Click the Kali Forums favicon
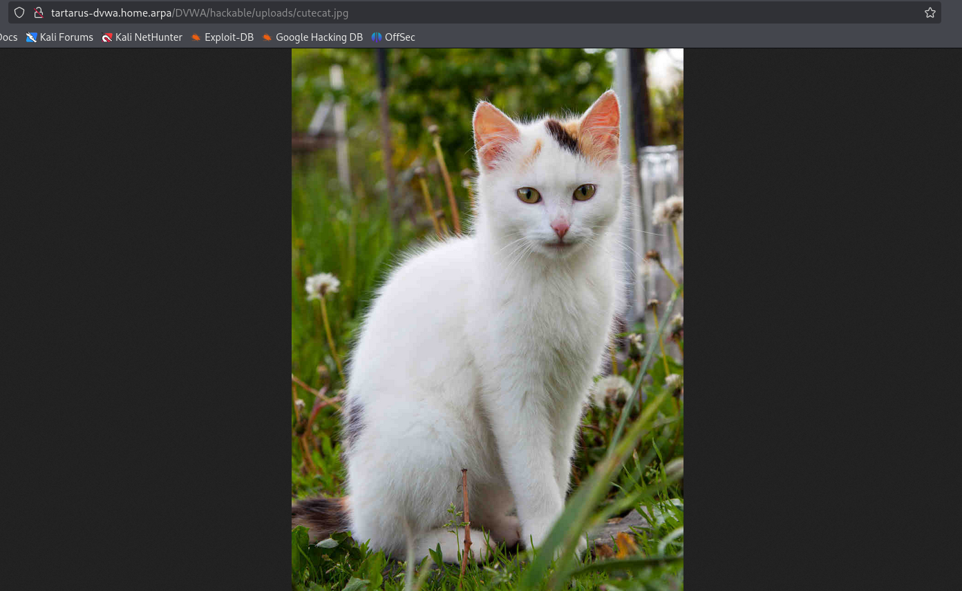The width and height of the screenshot is (962, 591). point(31,37)
